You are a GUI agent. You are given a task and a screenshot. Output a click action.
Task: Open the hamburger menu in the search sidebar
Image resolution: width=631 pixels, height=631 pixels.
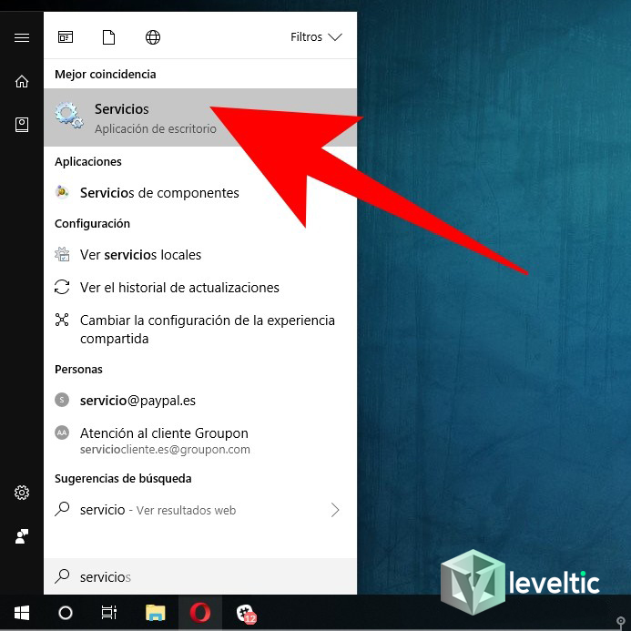coord(22,37)
